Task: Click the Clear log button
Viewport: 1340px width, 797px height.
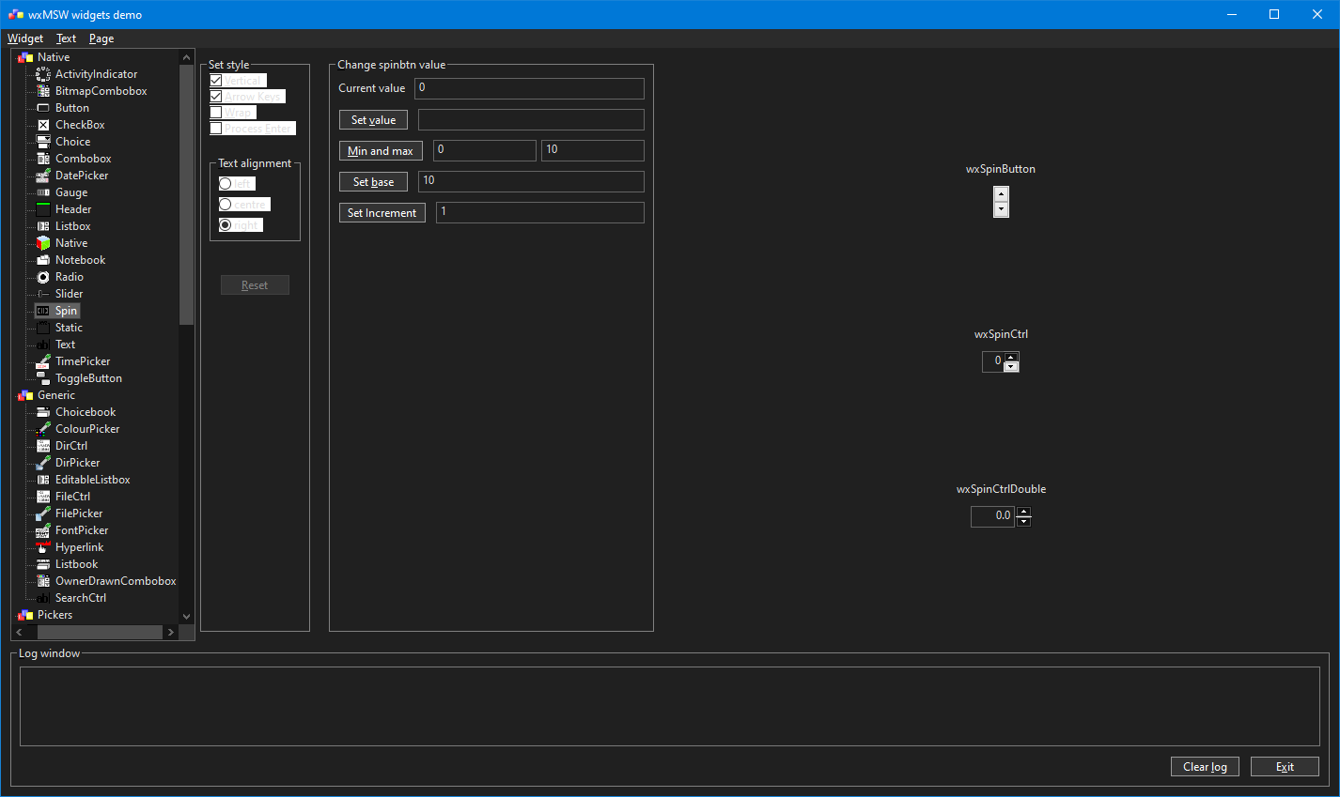Action: 1205,766
